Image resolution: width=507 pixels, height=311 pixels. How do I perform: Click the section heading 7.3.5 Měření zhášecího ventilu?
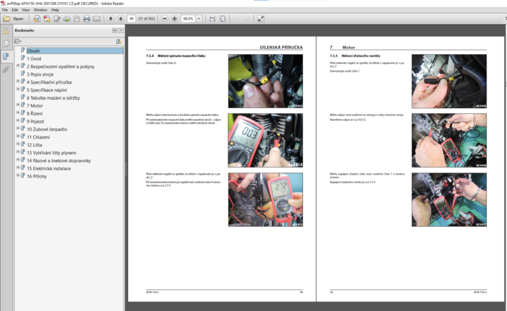point(355,56)
